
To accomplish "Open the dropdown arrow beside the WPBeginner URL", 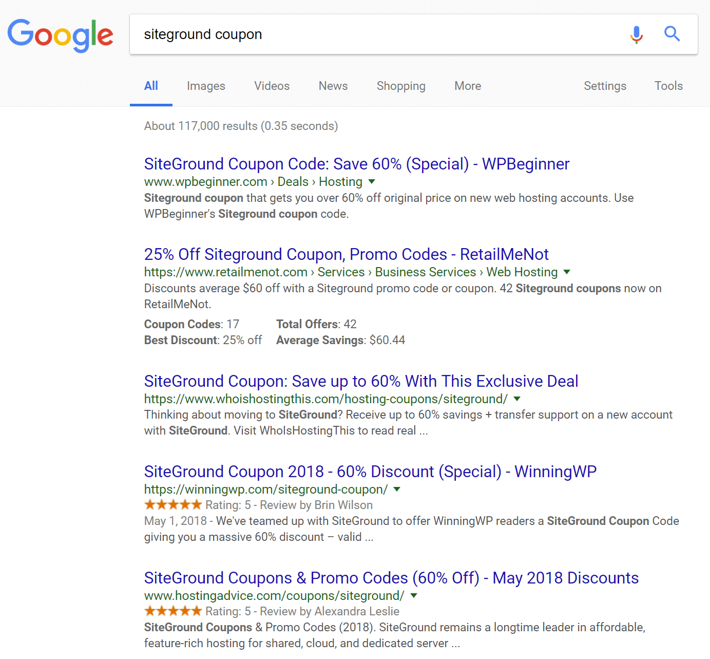I will coord(372,182).
